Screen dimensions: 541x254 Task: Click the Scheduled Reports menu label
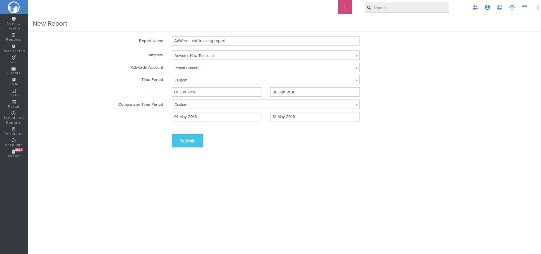pos(14,120)
